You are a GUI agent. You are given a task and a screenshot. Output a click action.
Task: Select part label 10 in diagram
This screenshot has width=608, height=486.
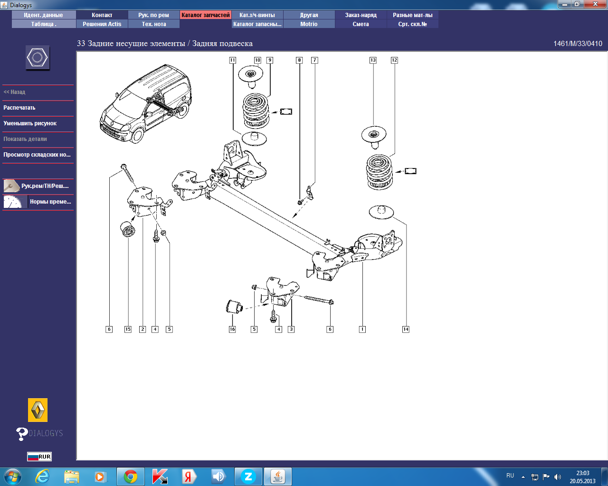(257, 60)
